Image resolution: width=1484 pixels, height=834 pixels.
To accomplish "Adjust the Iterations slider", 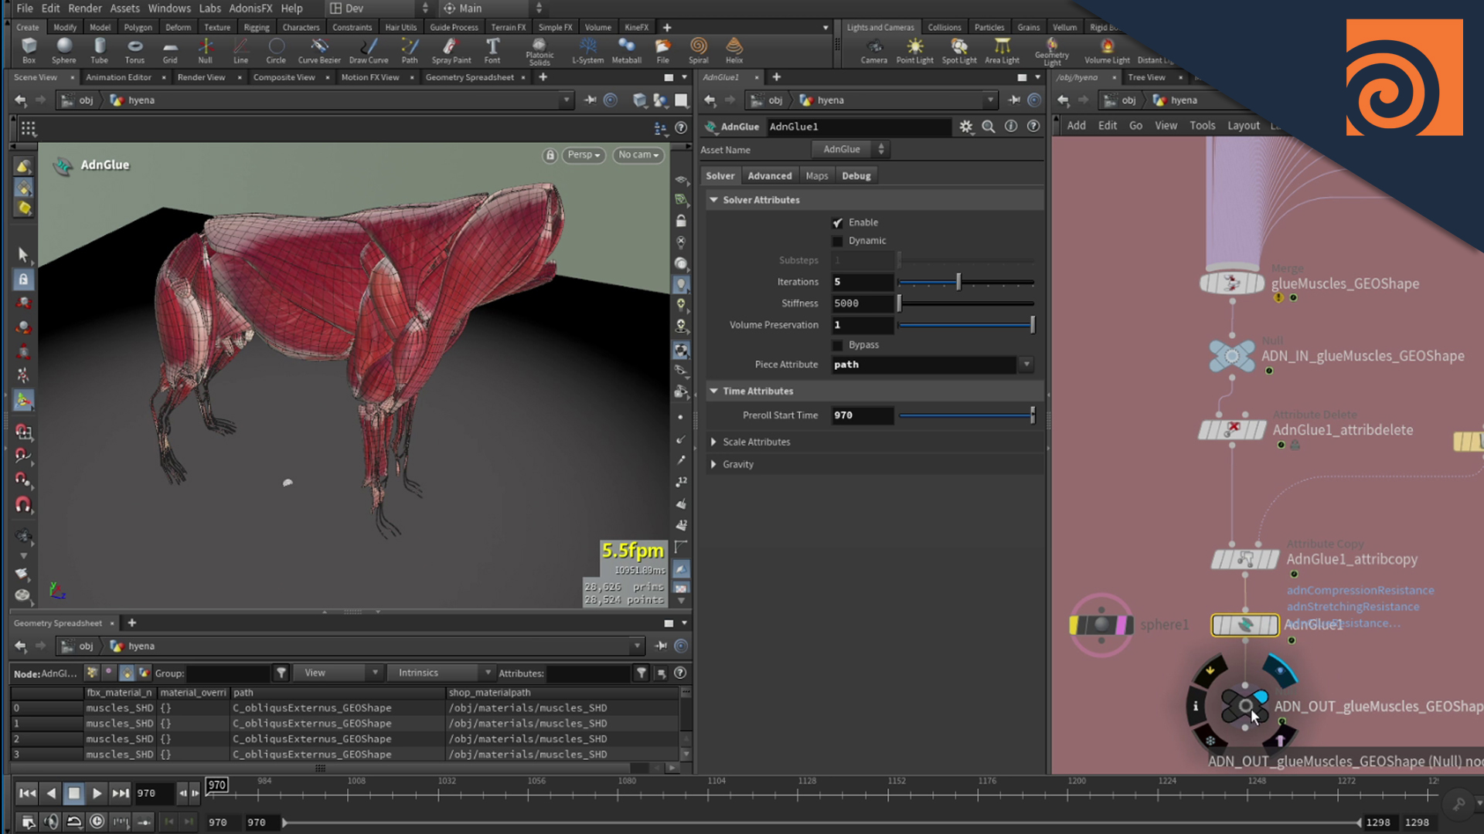I will click(x=958, y=282).
